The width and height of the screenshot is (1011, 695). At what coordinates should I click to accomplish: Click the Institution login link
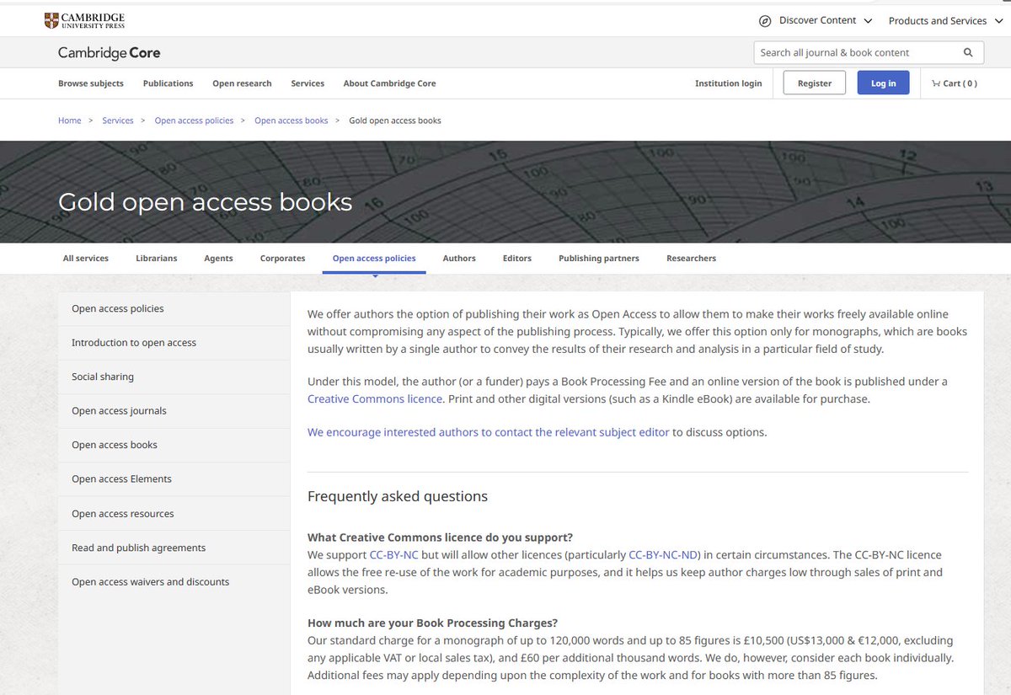pyautogui.click(x=728, y=83)
